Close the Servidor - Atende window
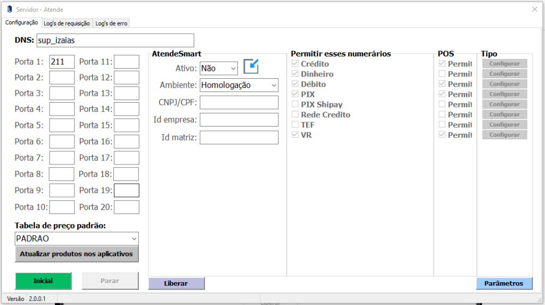 pos(534,9)
